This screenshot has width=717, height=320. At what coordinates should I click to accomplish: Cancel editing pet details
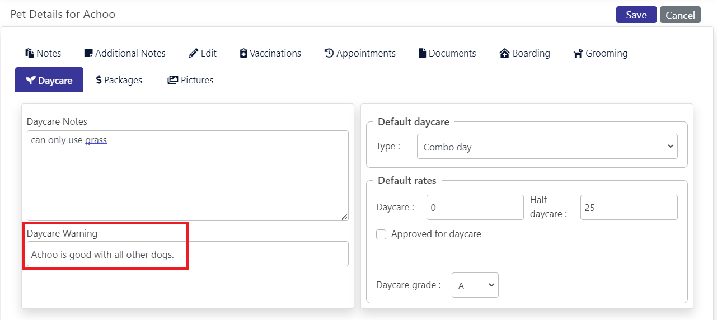click(x=680, y=15)
